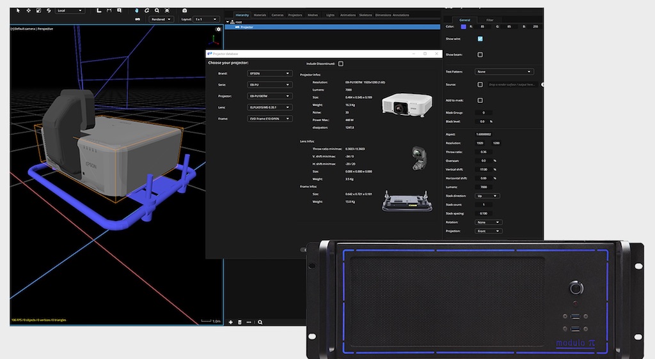
Task: Click the projector Color swatch
Action: pos(464,26)
